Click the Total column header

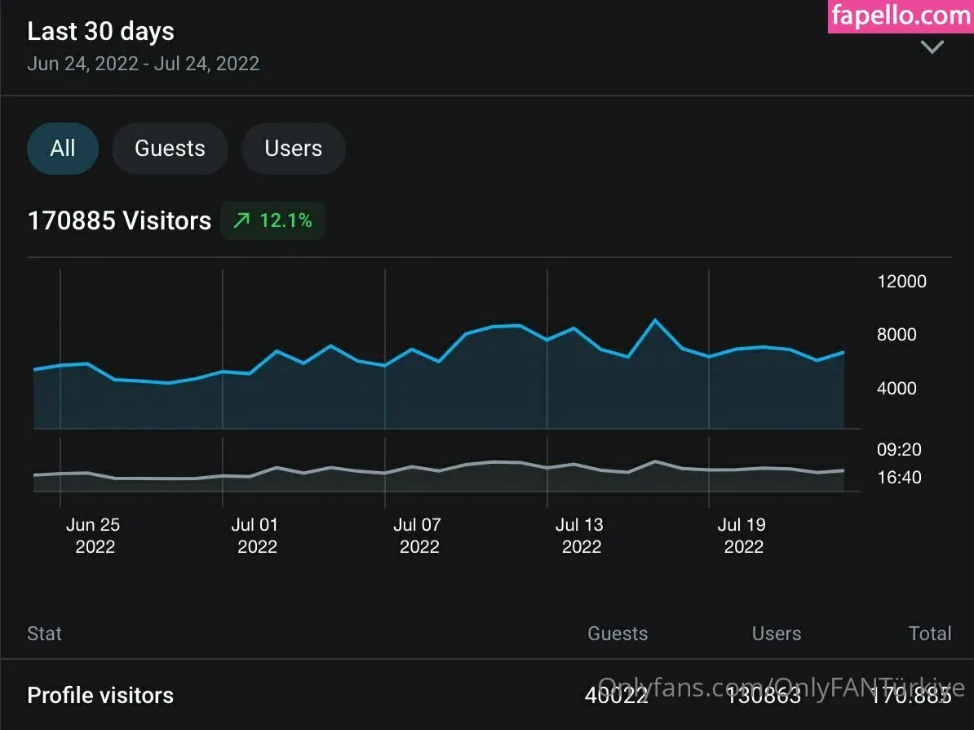pyautogui.click(x=930, y=634)
